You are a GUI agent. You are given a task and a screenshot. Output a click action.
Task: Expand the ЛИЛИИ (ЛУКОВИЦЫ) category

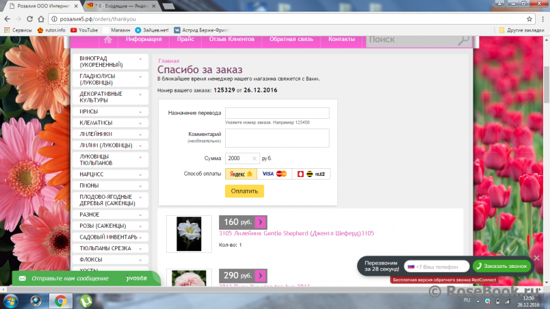tap(140, 146)
